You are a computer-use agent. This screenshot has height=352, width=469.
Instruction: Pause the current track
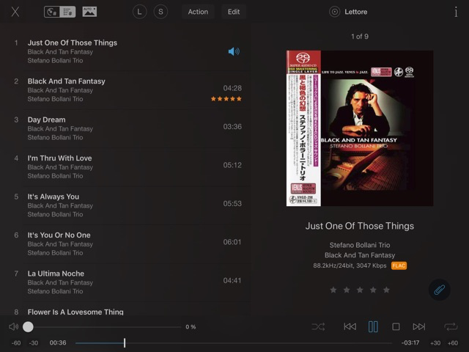pyautogui.click(x=373, y=326)
